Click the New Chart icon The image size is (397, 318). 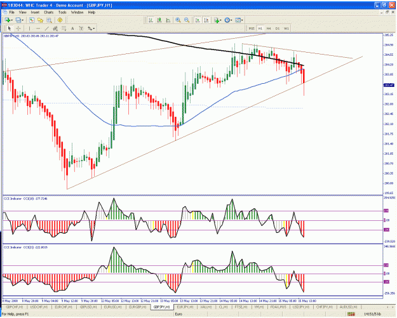(8, 20)
